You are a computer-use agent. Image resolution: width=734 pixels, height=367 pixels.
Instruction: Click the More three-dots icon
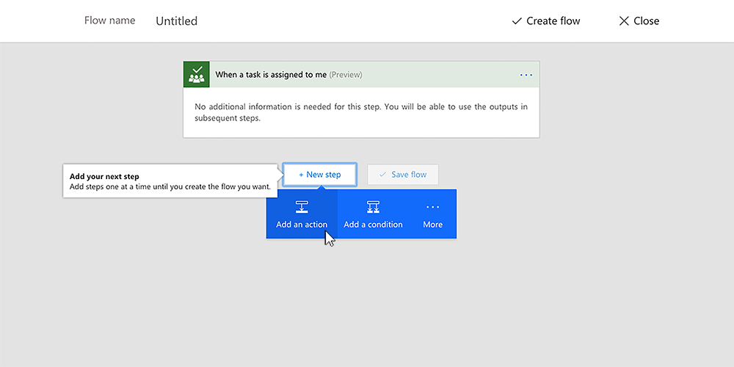coord(432,207)
